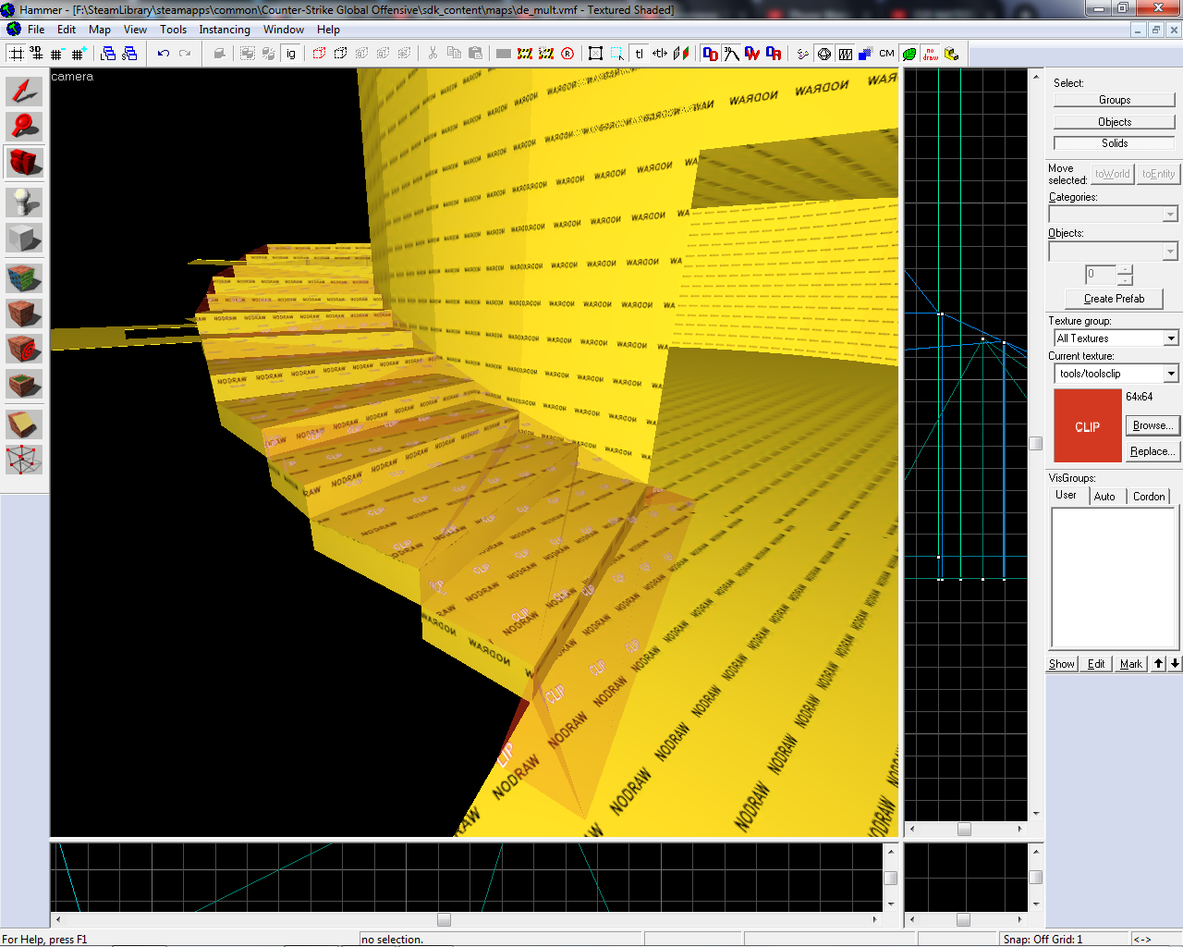The image size is (1183, 947).
Task: Expand the Texture group dropdown
Action: click(1170, 338)
